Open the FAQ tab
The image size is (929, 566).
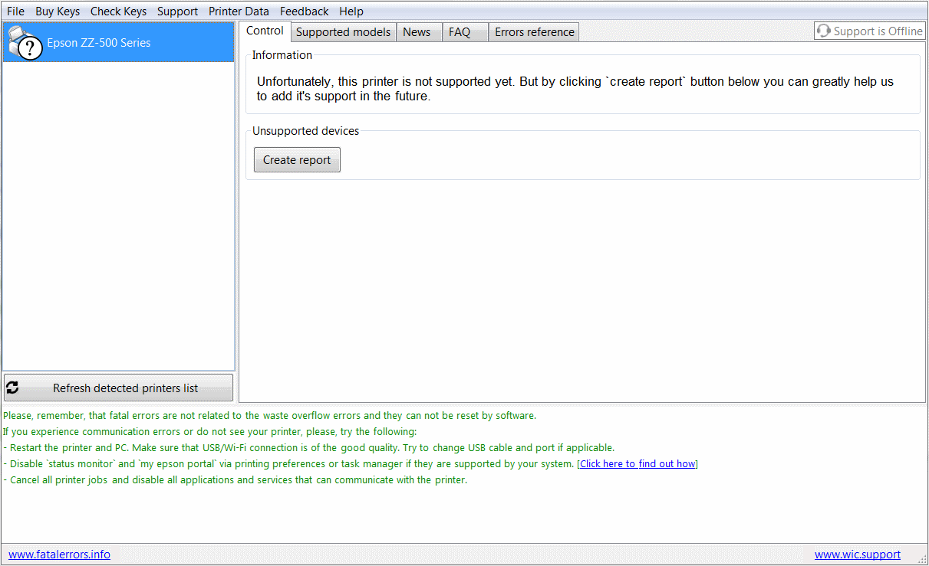(x=465, y=32)
